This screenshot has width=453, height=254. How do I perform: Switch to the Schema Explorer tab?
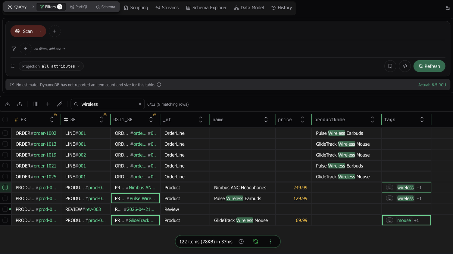point(206,8)
